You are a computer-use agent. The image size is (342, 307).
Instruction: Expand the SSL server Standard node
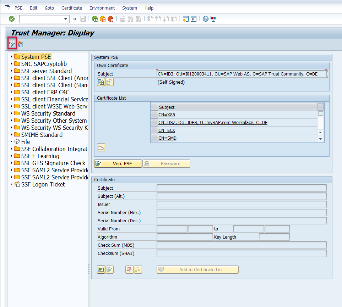point(11,71)
